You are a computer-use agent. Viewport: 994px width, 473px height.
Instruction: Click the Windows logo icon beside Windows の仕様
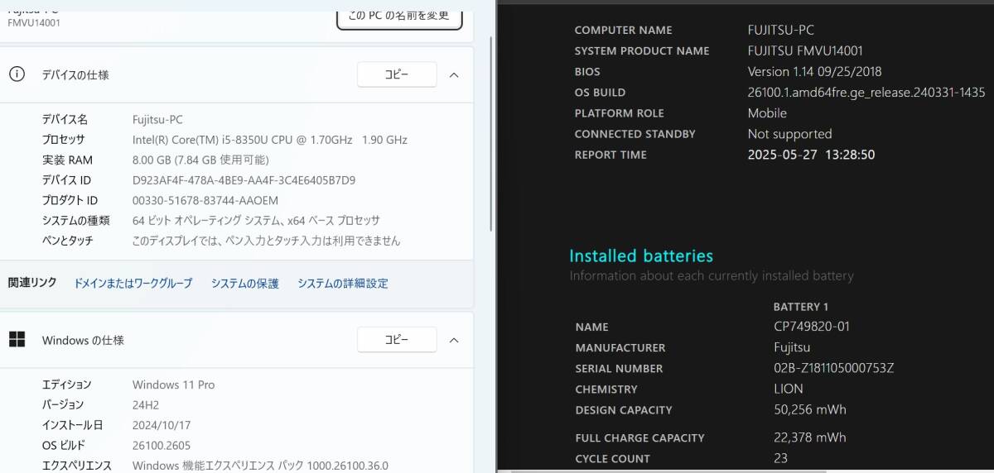click(x=17, y=340)
